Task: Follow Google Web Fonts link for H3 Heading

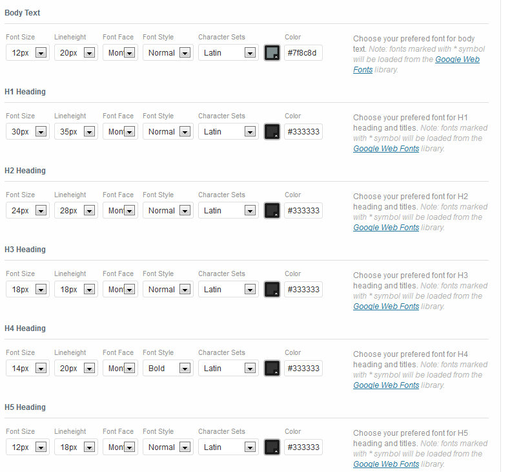Action: coord(386,306)
